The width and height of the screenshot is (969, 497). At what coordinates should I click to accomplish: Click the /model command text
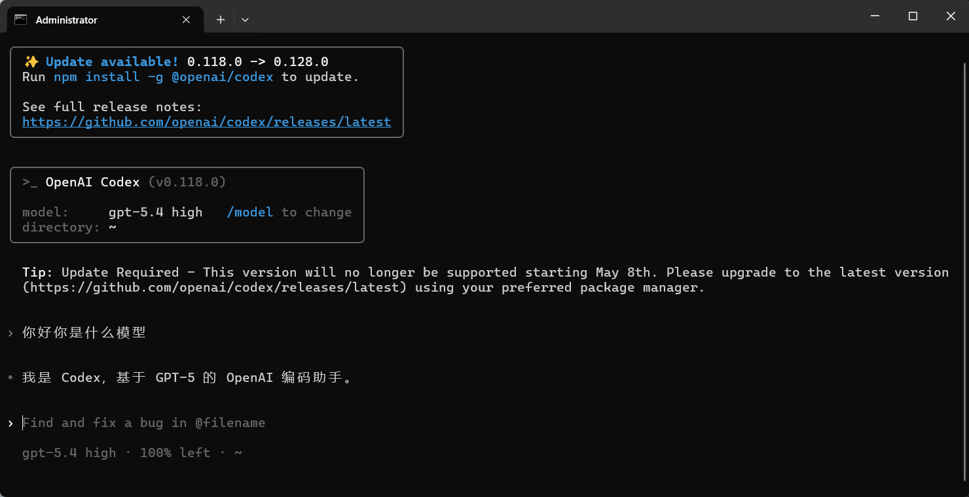[x=249, y=212]
